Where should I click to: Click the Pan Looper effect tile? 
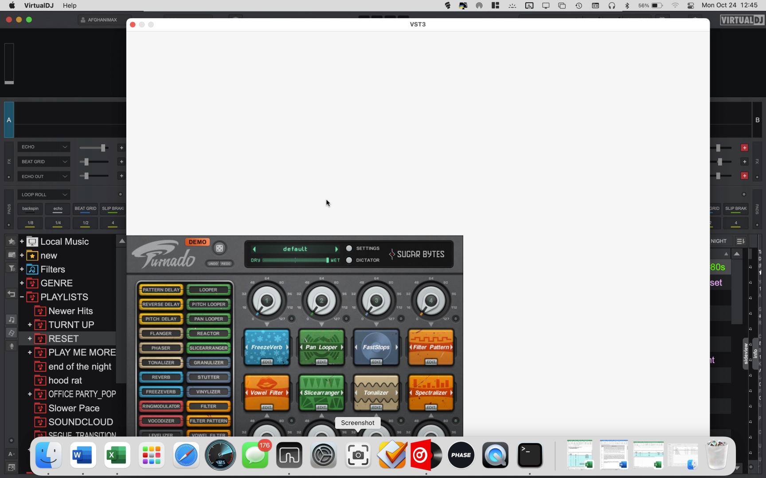tap(322, 347)
